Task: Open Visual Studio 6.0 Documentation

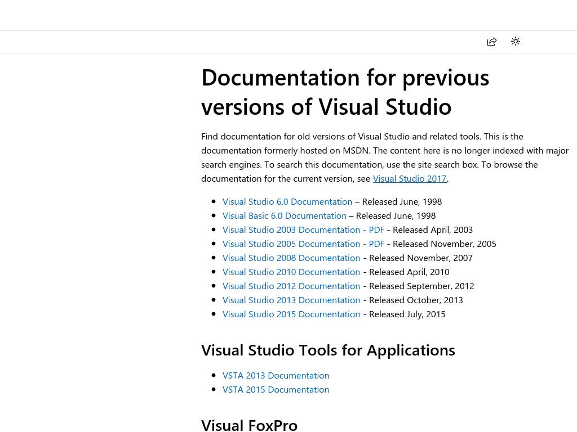Action: [287, 201]
